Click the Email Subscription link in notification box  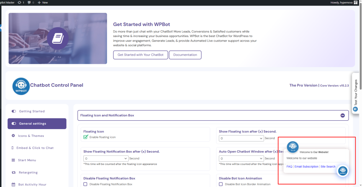(x=306, y=167)
